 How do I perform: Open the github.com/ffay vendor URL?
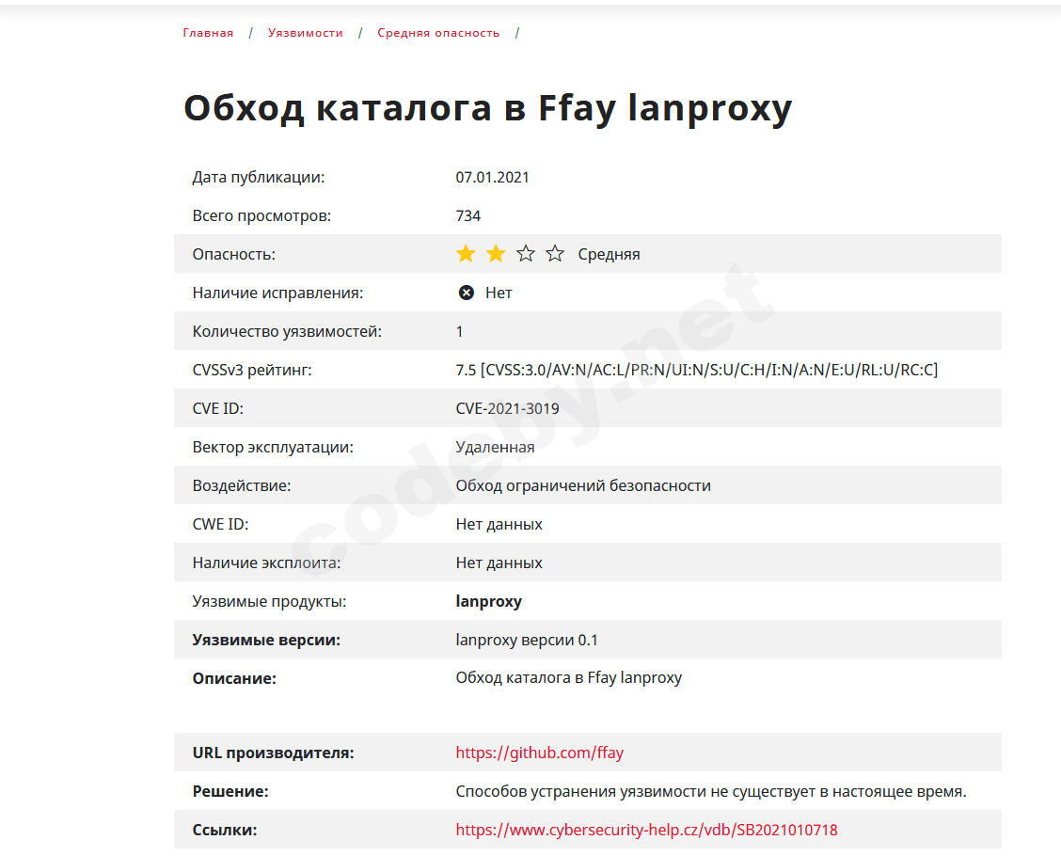coord(539,753)
